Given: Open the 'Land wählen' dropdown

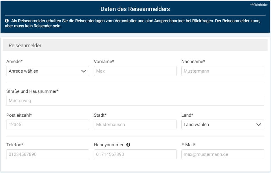Looking at the screenshot, I should click(x=222, y=125).
